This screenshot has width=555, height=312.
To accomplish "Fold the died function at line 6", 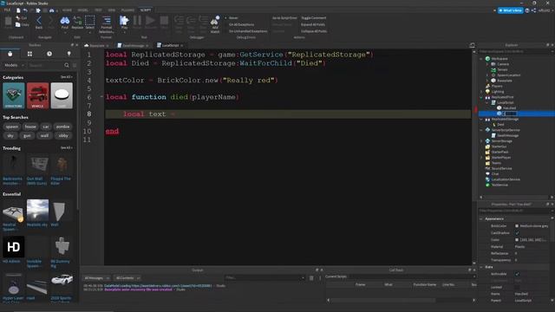I will tap(101, 96).
